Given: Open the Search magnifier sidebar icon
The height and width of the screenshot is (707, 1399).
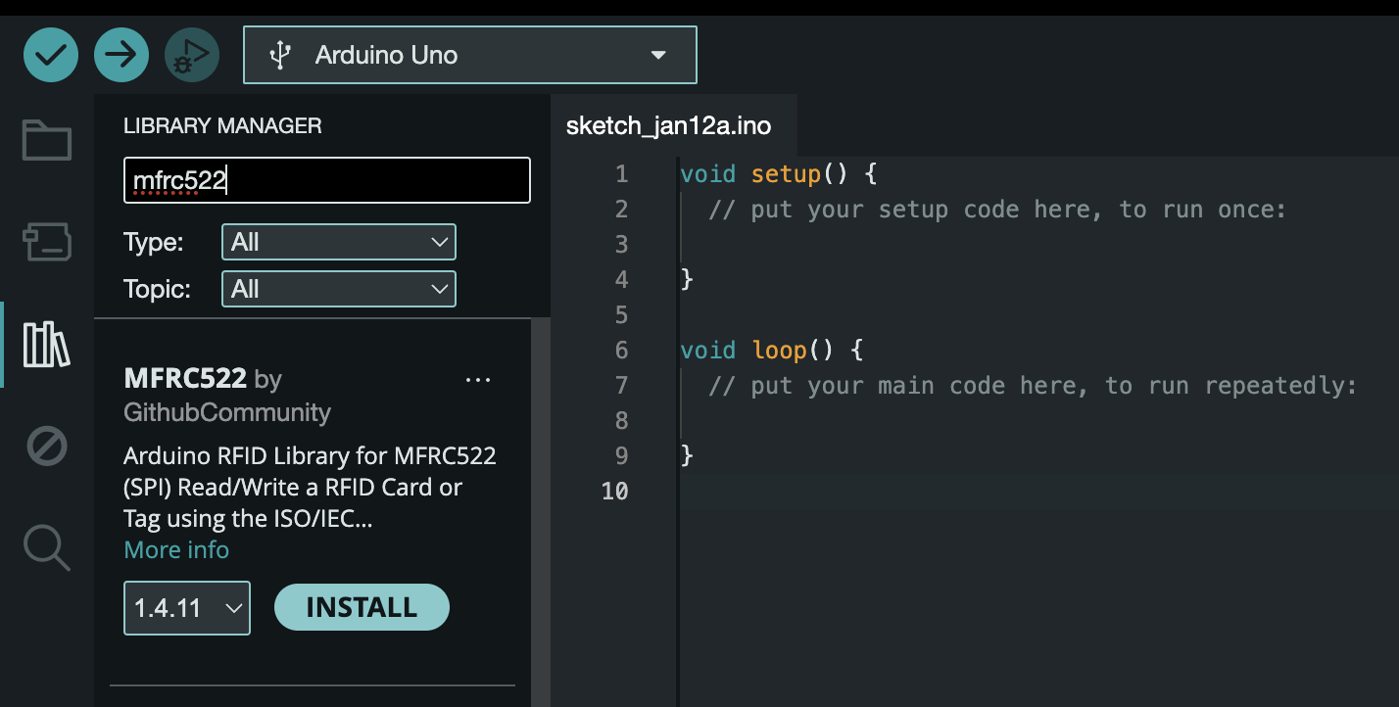Looking at the screenshot, I should click(47, 547).
